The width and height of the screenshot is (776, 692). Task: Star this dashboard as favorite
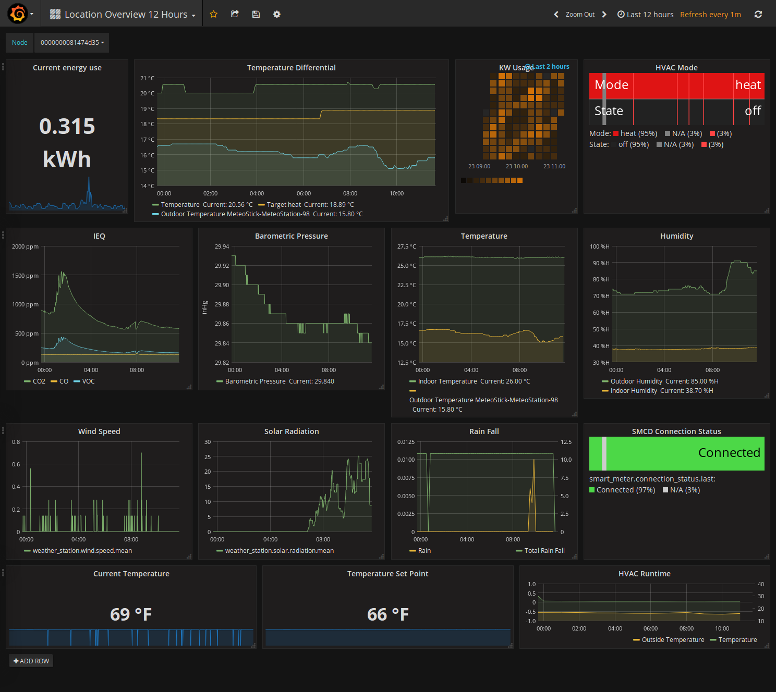(x=213, y=14)
